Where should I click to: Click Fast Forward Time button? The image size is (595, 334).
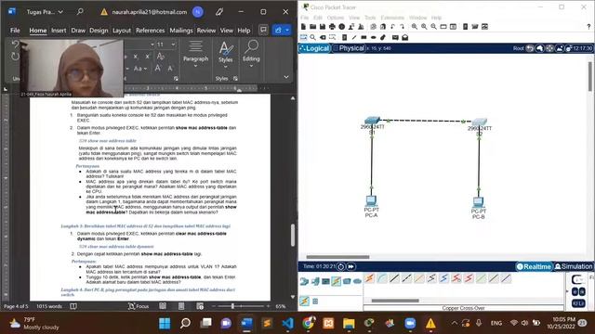351,266
